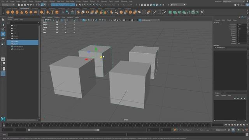
Task: Click the Undo arrow icon
Action: point(28,5)
